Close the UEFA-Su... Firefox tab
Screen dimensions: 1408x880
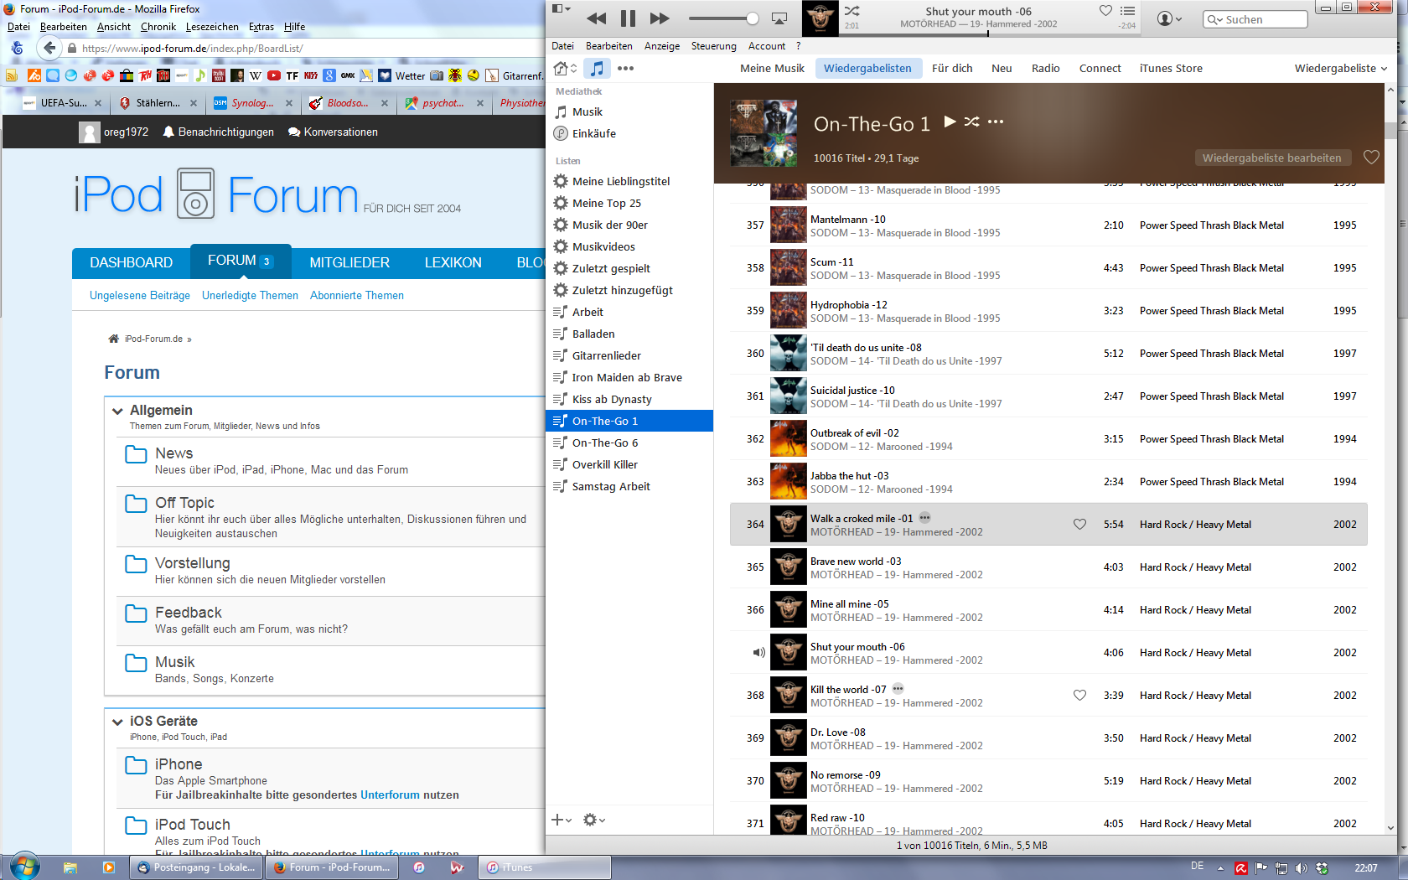98,103
